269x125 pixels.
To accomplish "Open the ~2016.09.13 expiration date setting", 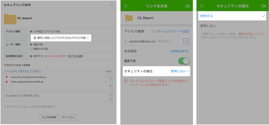I will click(179, 51).
